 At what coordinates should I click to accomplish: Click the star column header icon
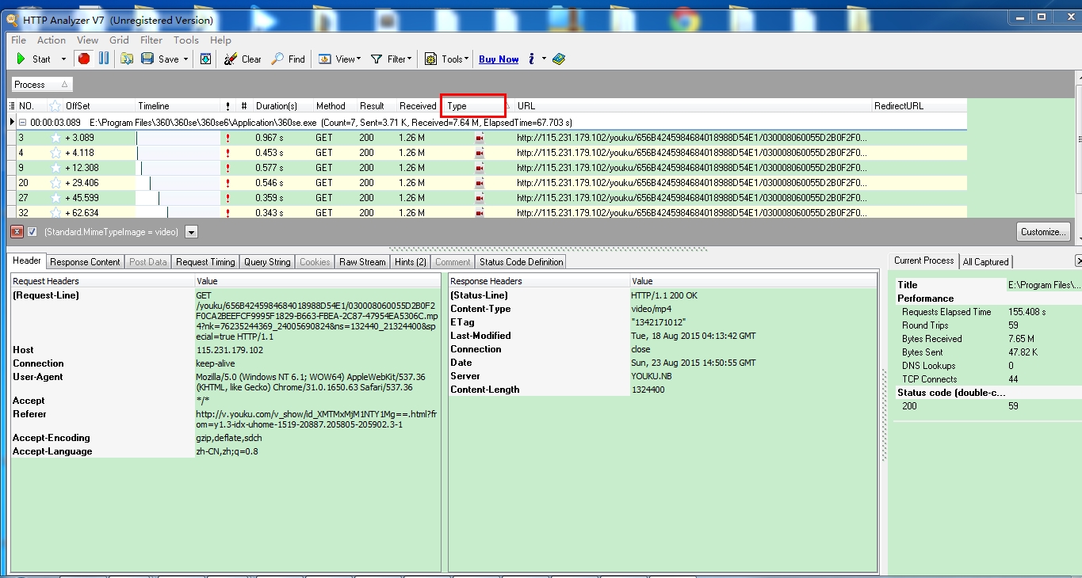click(55, 106)
